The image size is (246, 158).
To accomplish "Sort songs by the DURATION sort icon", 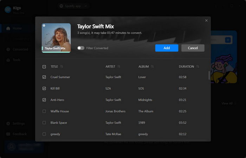I will coord(198,66).
